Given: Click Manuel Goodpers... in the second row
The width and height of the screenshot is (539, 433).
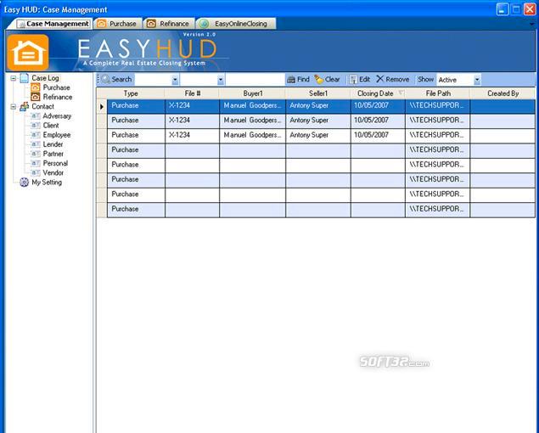Looking at the screenshot, I should point(252,121).
